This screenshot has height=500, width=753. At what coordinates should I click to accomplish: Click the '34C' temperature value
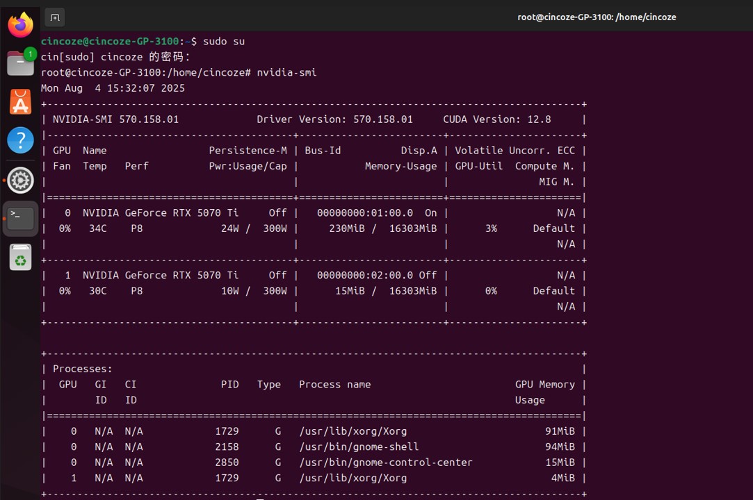coord(98,228)
